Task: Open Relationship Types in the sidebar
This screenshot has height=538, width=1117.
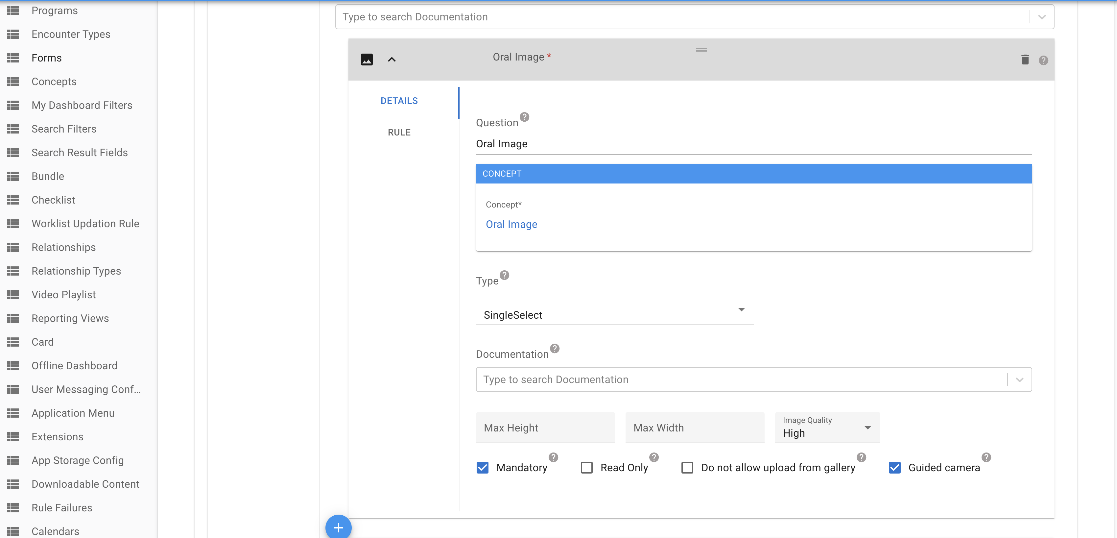Action: click(x=76, y=271)
